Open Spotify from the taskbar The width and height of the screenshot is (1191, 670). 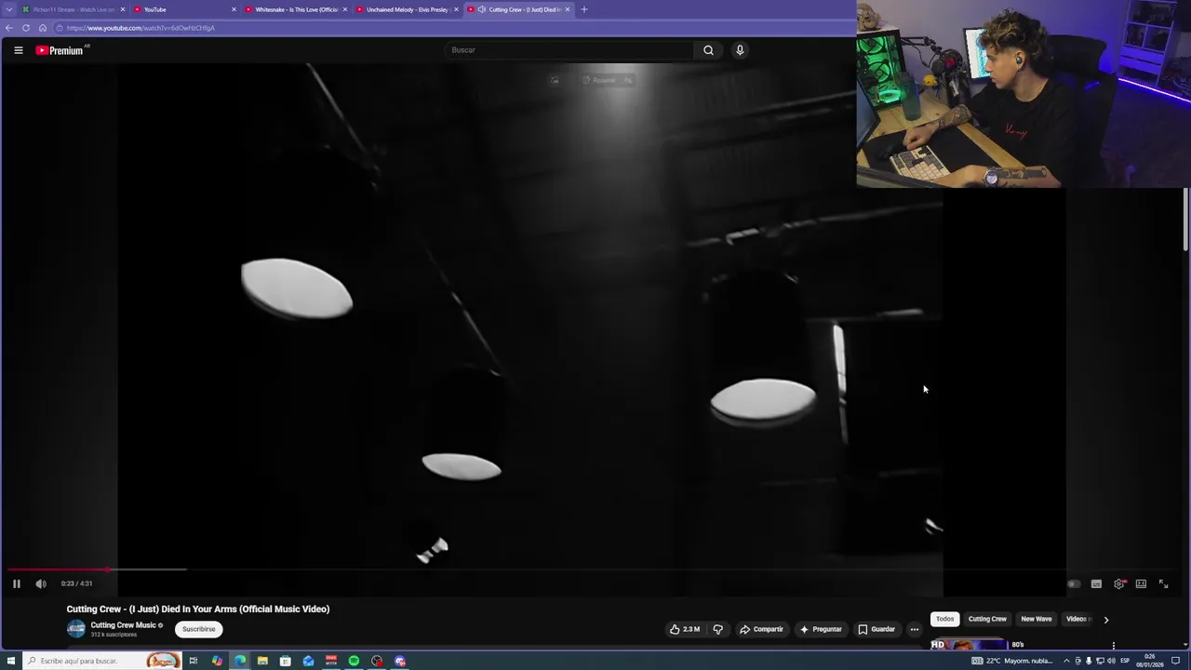click(354, 661)
